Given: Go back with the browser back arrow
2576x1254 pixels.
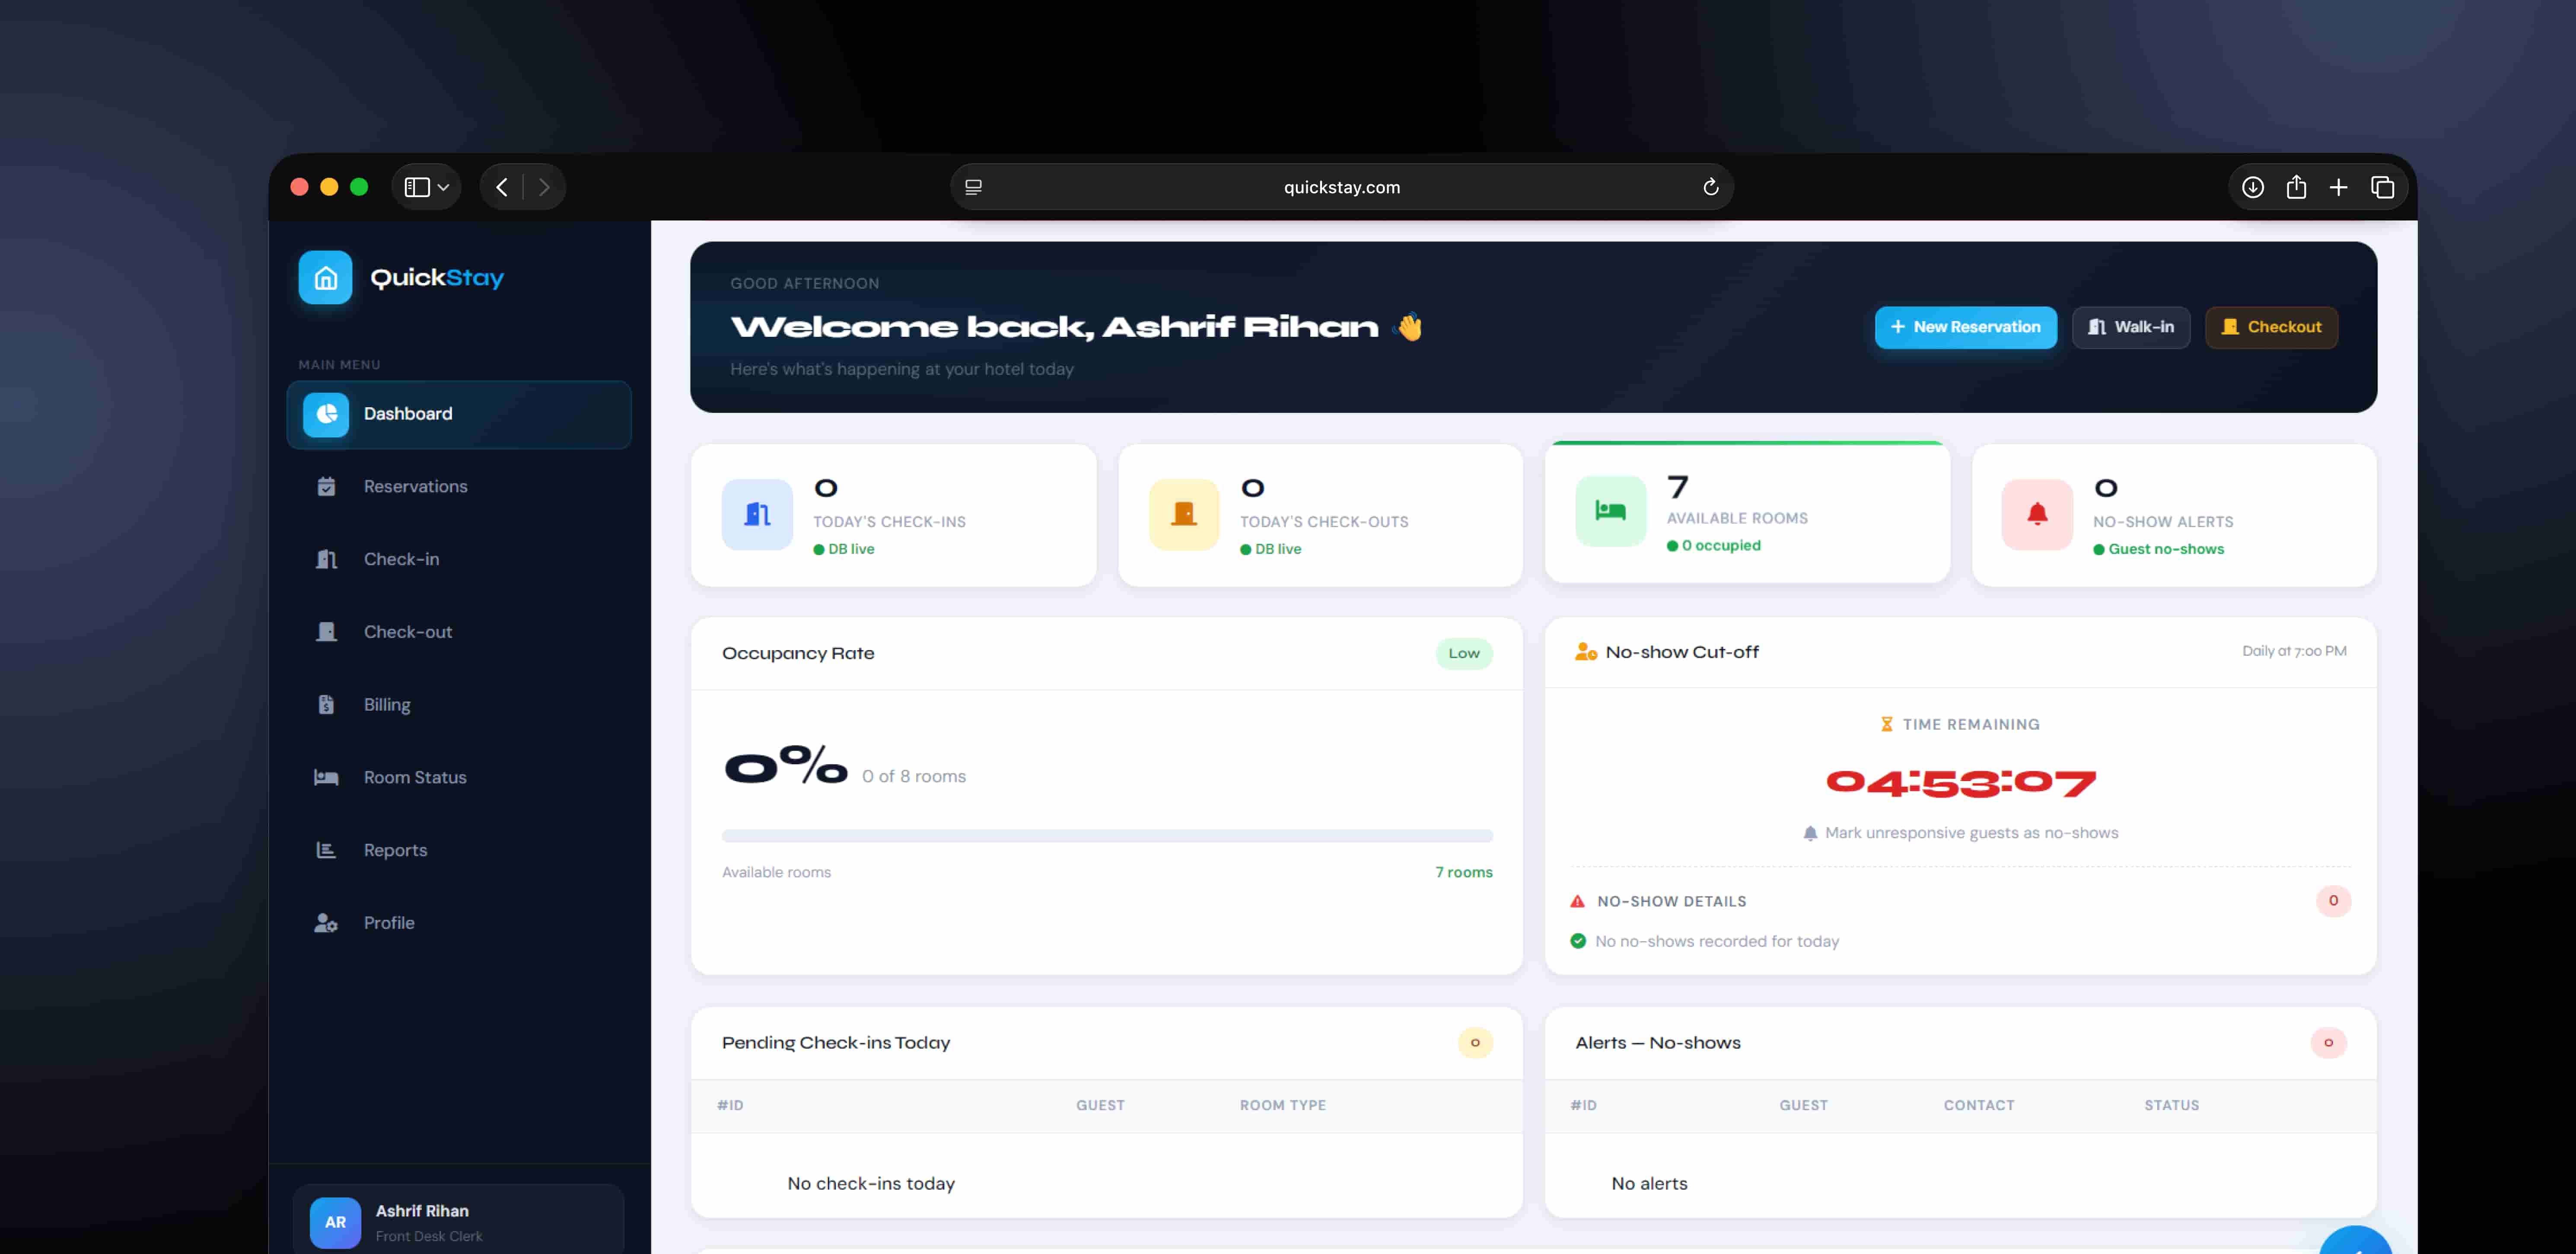Looking at the screenshot, I should point(502,187).
